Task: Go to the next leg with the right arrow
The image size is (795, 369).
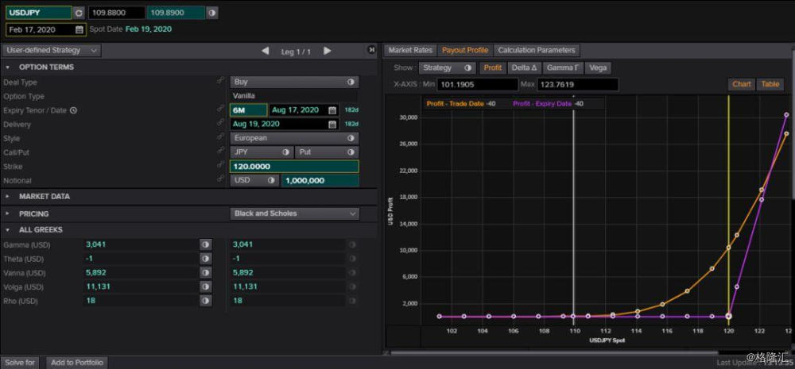Action: click(x=327, y=51)
